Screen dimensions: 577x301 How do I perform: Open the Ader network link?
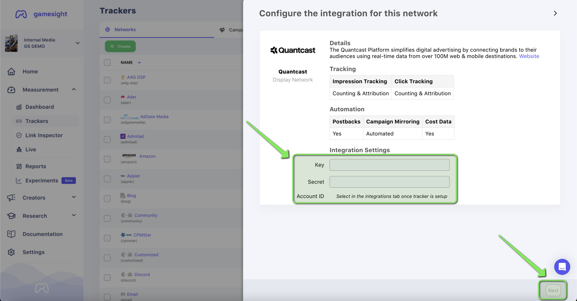click(132, 97)
